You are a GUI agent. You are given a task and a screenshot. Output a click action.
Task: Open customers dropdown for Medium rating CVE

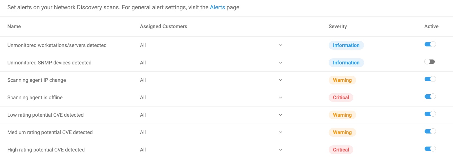click(x=281, y=133)
